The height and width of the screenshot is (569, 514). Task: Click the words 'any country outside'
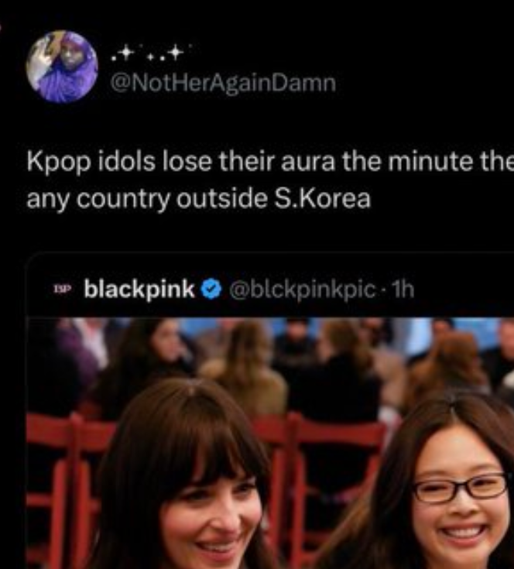point(147,199)
